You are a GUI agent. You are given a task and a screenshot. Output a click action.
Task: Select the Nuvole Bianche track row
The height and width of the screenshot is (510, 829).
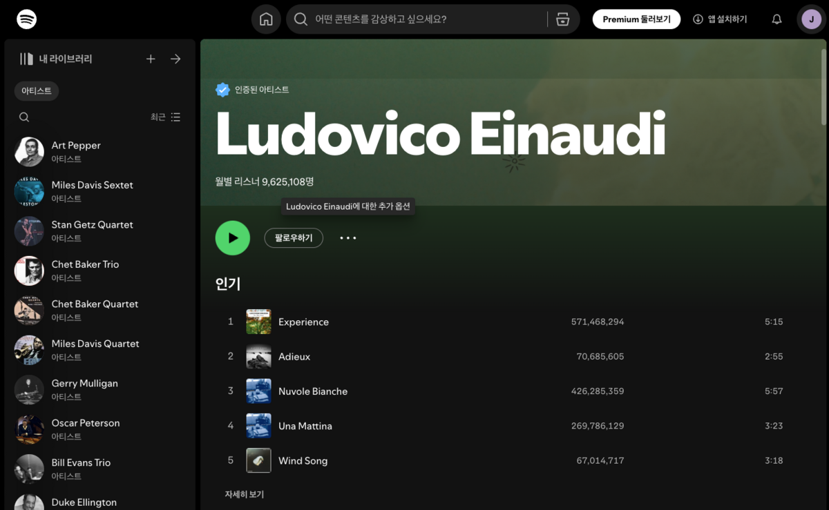(x=414, y=391)
